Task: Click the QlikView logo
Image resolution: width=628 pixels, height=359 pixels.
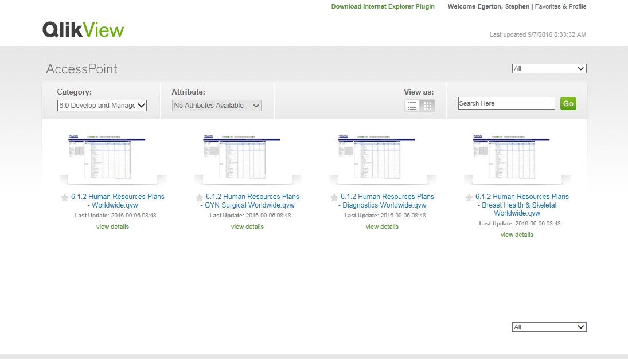Action: [x=83, y=30]
